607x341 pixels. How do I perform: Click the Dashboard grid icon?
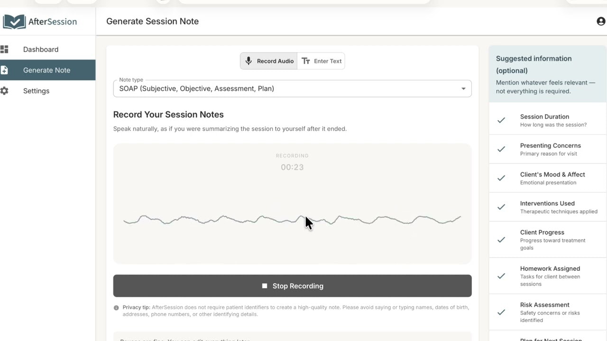[x=4, y=49]
